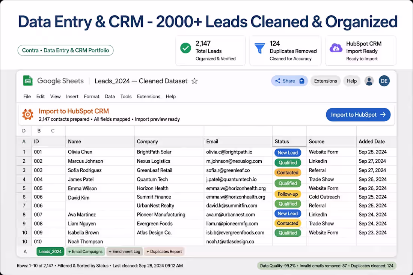Click the document title Leads_2024 — Cleaned Dataset
The image size is (413, 275).
pos(141,81)
